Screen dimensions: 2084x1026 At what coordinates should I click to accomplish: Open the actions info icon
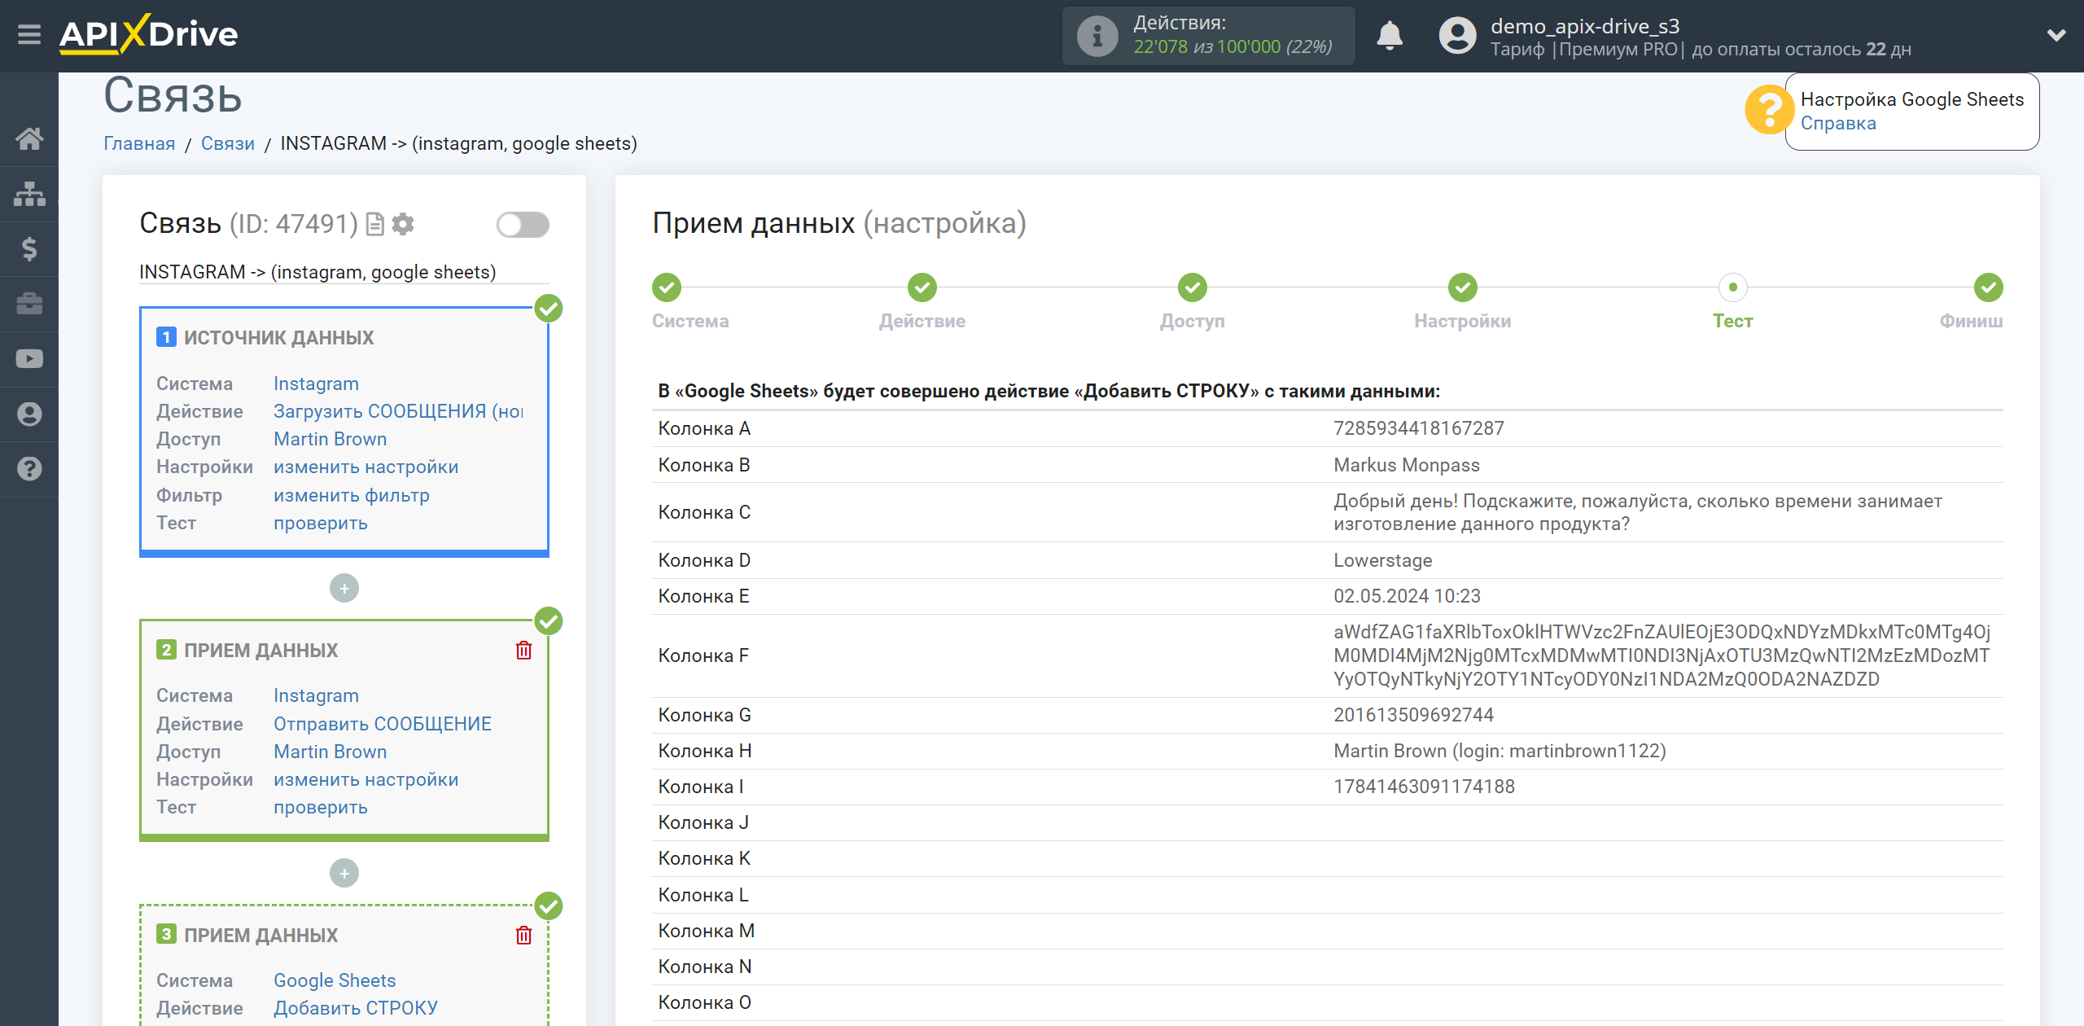[x=1097, y=36]
